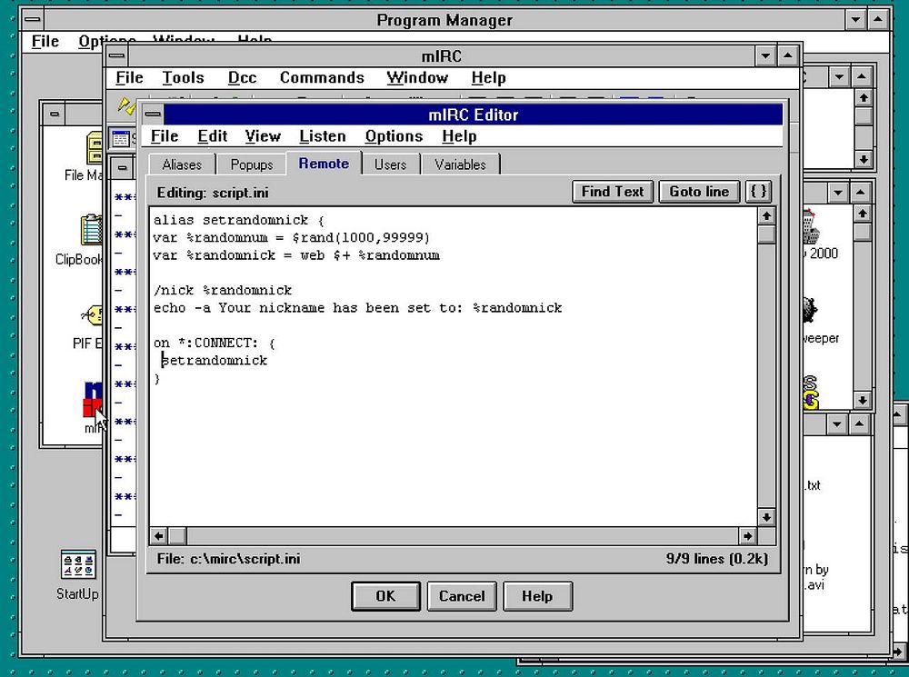909x677 pixels.
Task: Open the Listen menu in mIRC Editor
Action: coord(322,136)
